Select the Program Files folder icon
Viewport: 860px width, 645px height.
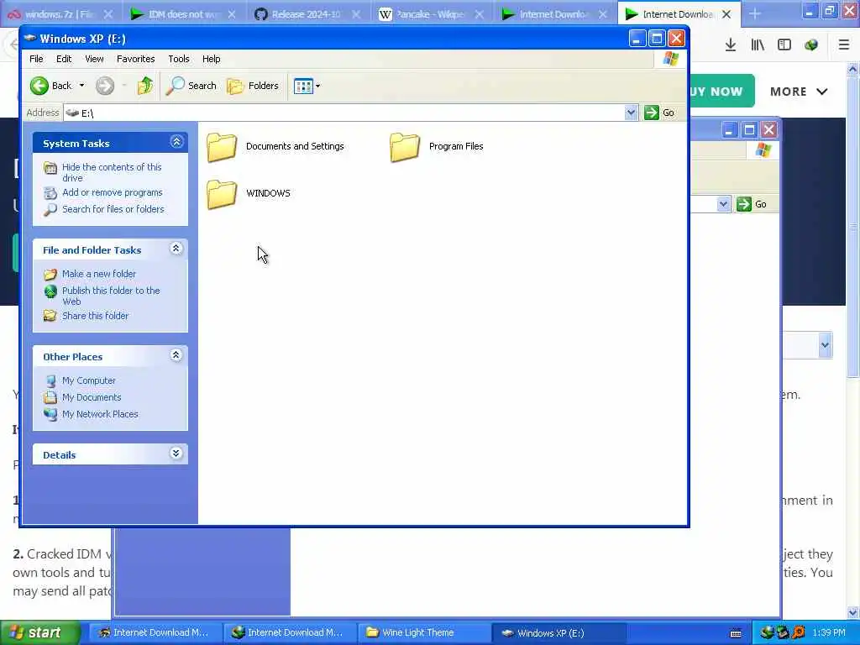click(x=405, y=147)
